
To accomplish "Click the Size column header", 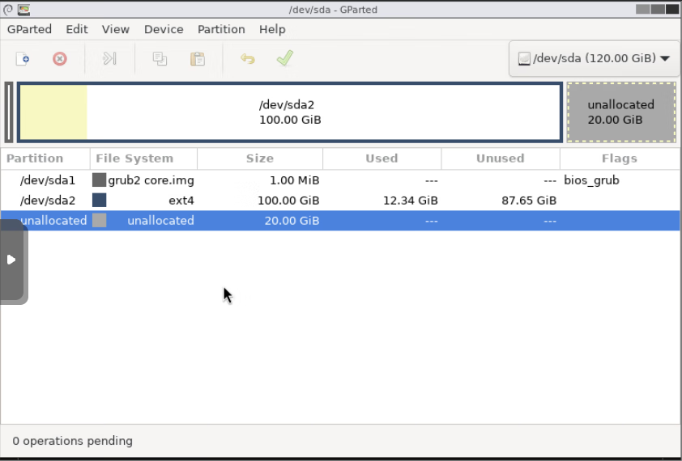I will 260,159.
